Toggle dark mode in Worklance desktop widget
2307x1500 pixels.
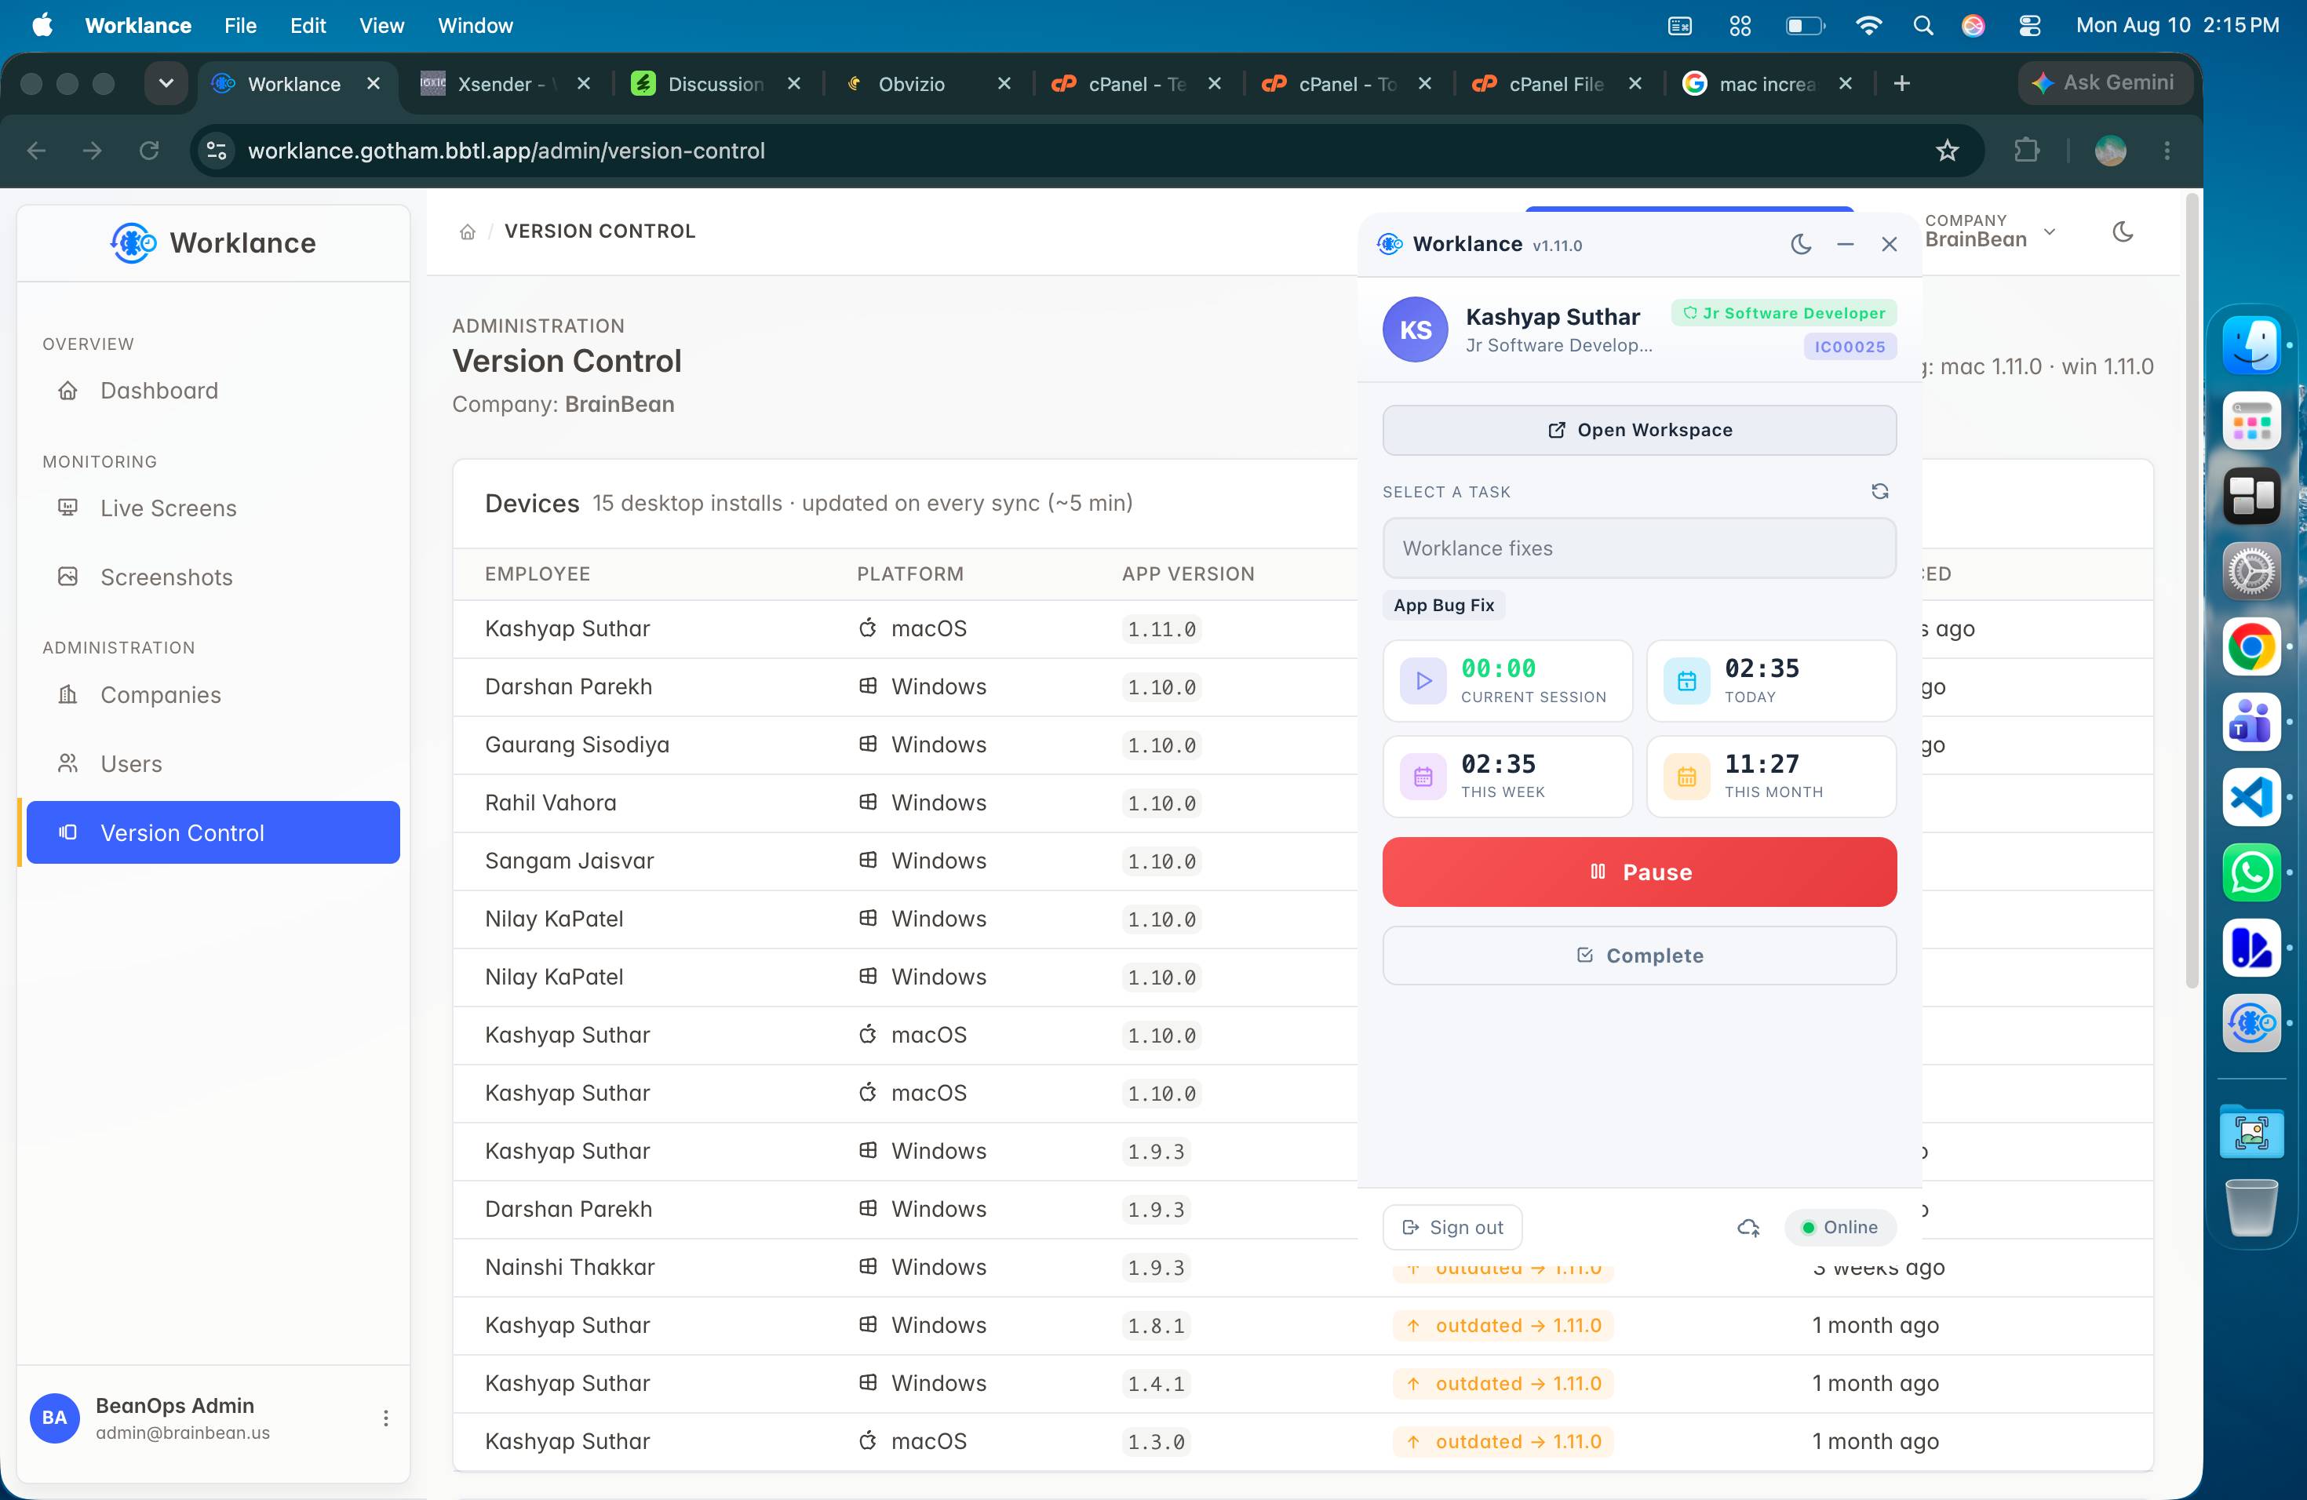pos(1800,244)
